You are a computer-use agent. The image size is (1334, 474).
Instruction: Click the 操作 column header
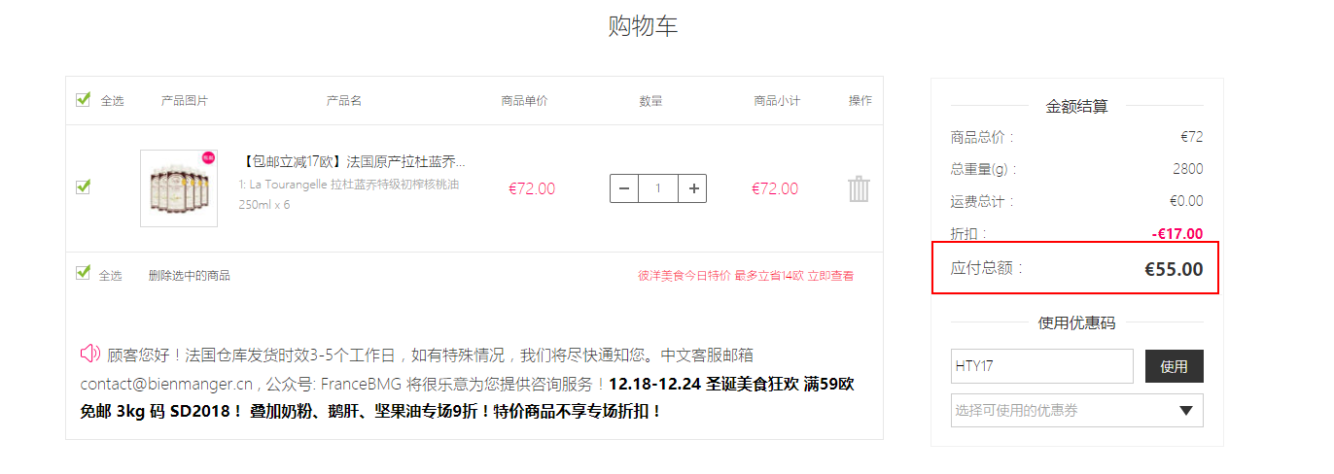click(860, 100)
